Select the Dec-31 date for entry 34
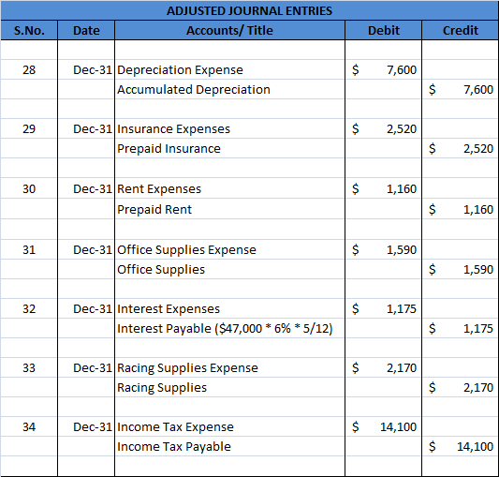This screenshot has width=499, height=477. click(x=86, y=427)
